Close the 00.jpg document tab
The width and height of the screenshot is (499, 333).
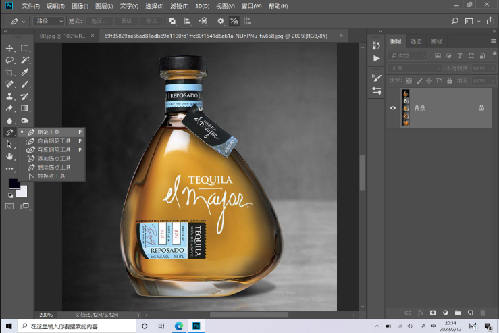coord(93,36)
